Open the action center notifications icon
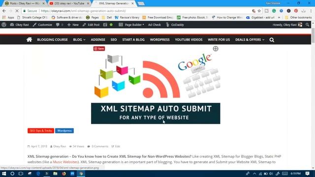 click(307, 174)
